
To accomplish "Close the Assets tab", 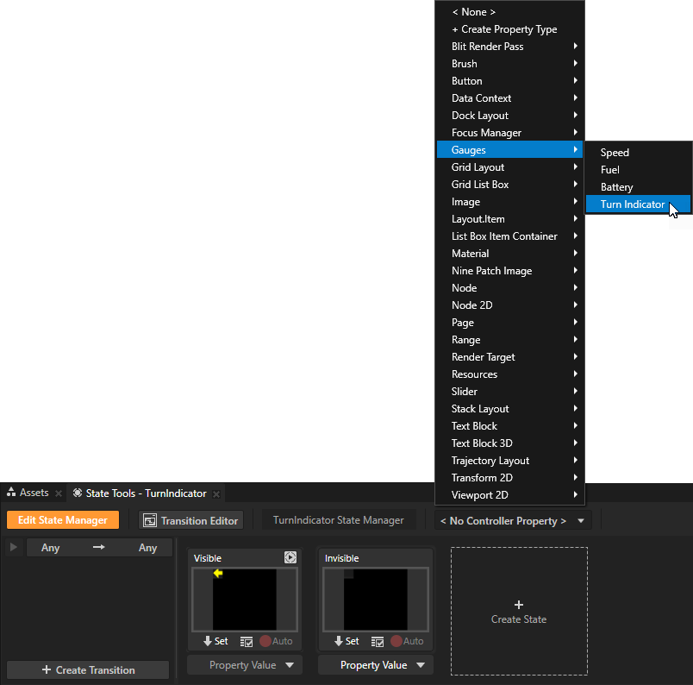I will (59, 493).
